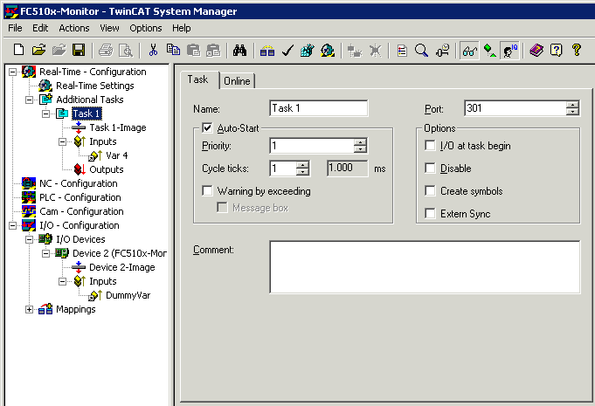Check configuration with the checkmark icon
Viewport: 595px width, 406px height.
[x=287, y=50]
